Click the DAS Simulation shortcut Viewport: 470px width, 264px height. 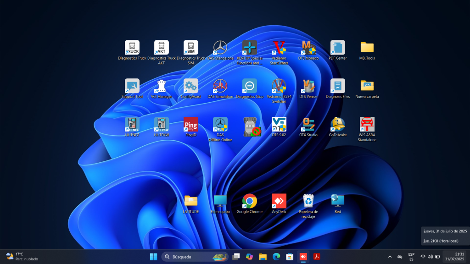click(220, 86)
